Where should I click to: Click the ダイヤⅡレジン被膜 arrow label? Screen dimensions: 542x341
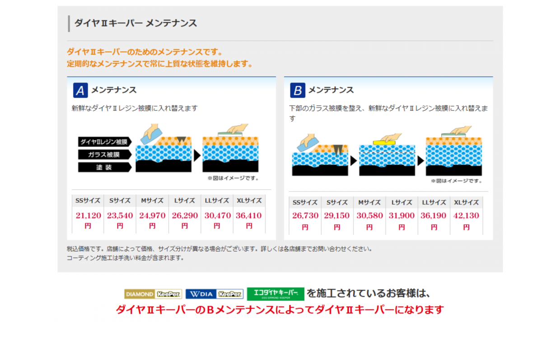coord(105,142)
